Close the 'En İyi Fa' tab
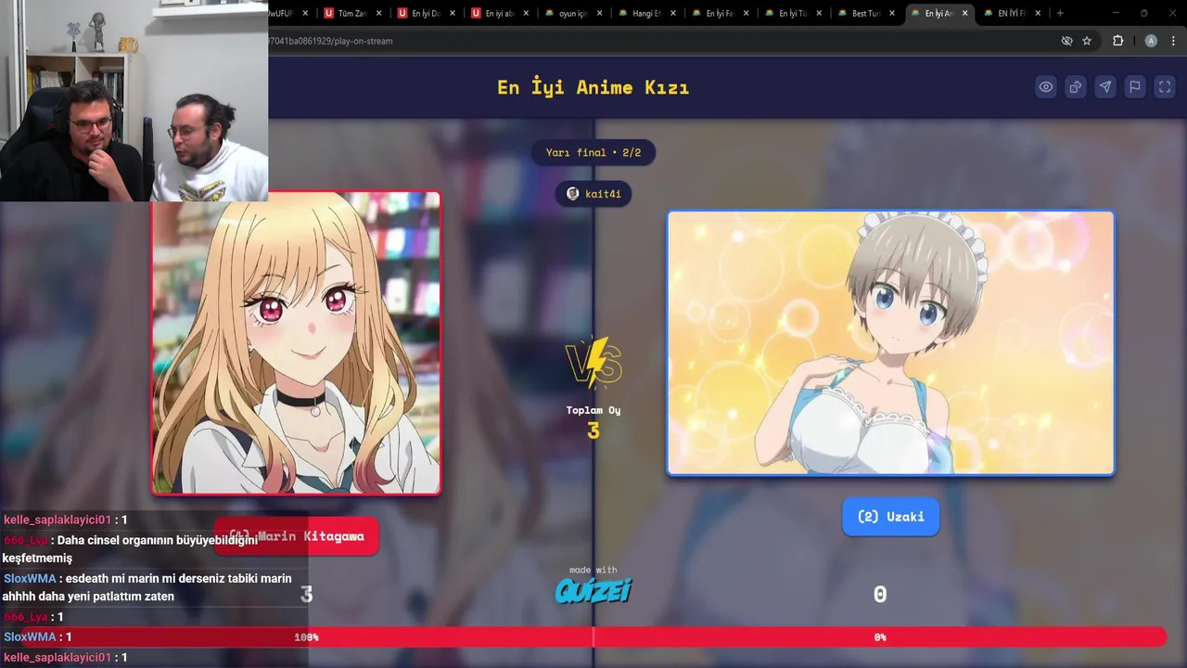 click(746, 13)
